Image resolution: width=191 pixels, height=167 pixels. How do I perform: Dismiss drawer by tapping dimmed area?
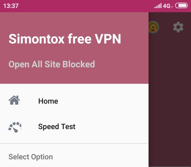point(170,97)
